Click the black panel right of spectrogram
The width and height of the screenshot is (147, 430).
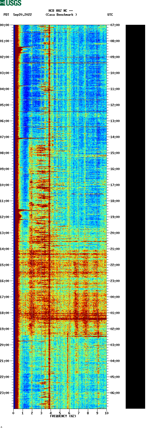click(135, 217)
